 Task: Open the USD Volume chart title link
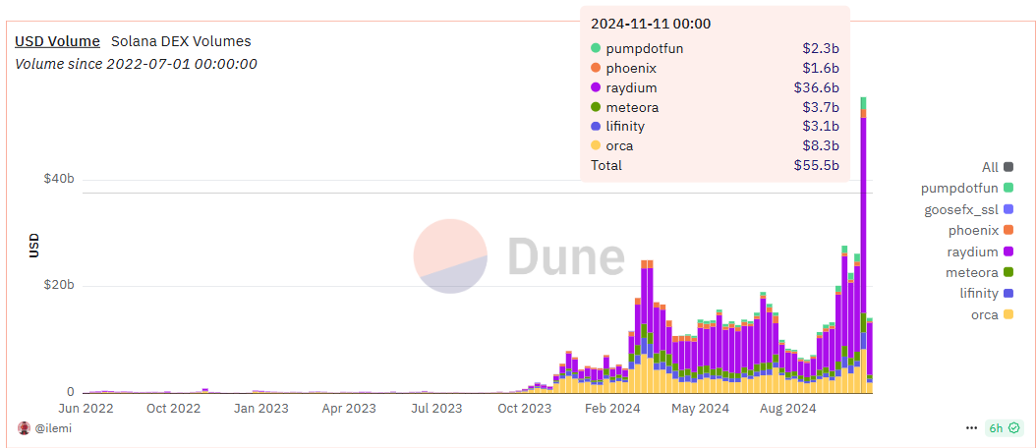tap(57, 41)
